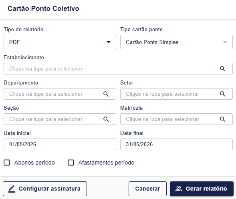Click the Estabelecimento magnifier search icon
236x199 pixels.
222,69
